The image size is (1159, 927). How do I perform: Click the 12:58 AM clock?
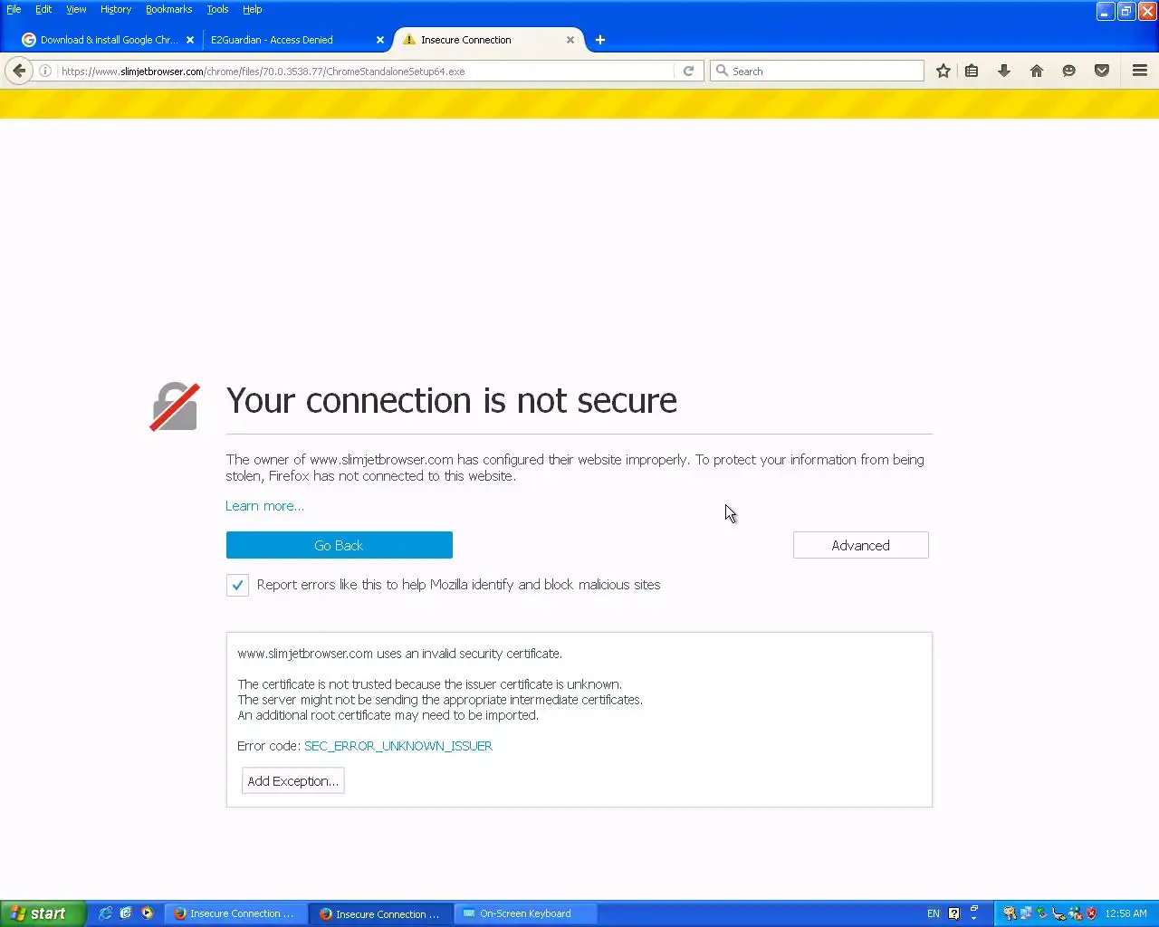tap(1125, 913)
